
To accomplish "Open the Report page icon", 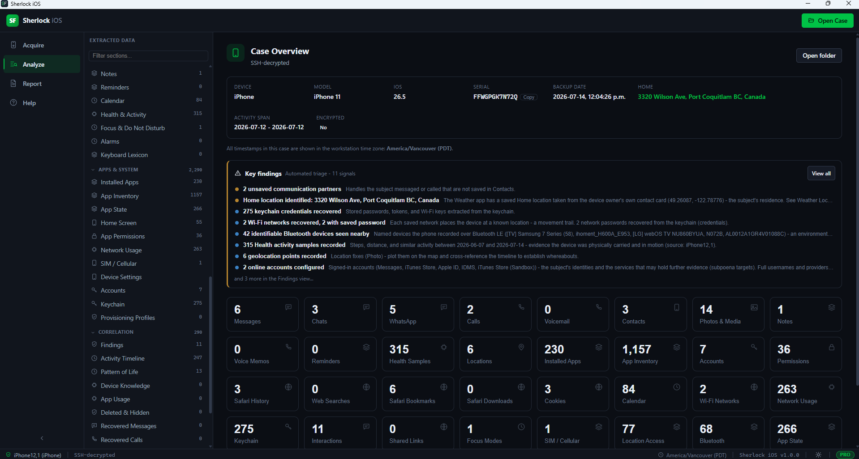I will coord(13,83).
